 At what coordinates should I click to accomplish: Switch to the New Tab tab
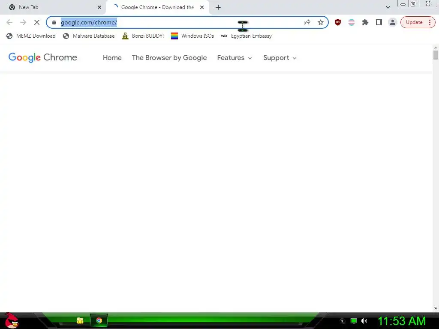click(x=53, y=7)
